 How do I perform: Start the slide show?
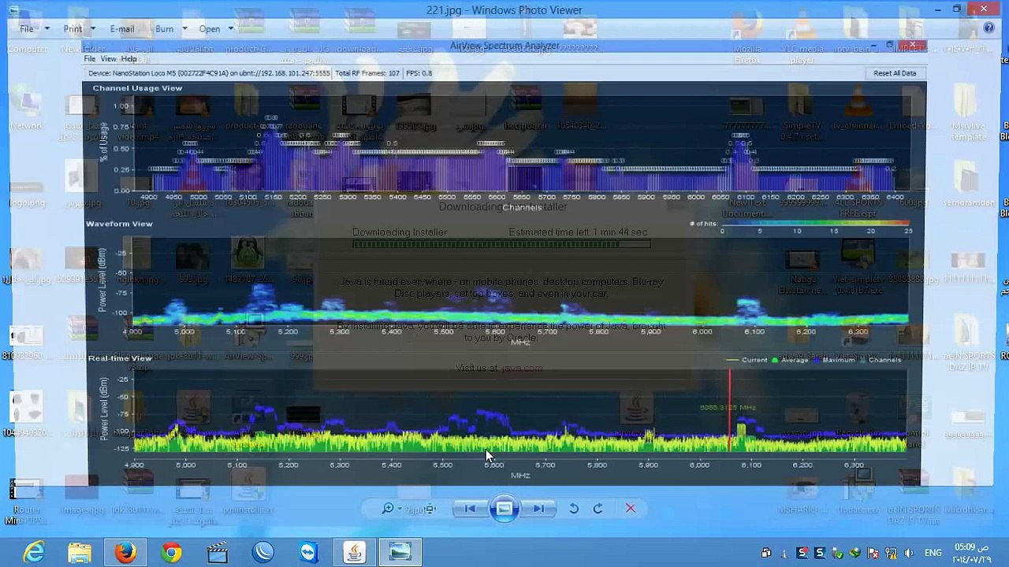504,509
